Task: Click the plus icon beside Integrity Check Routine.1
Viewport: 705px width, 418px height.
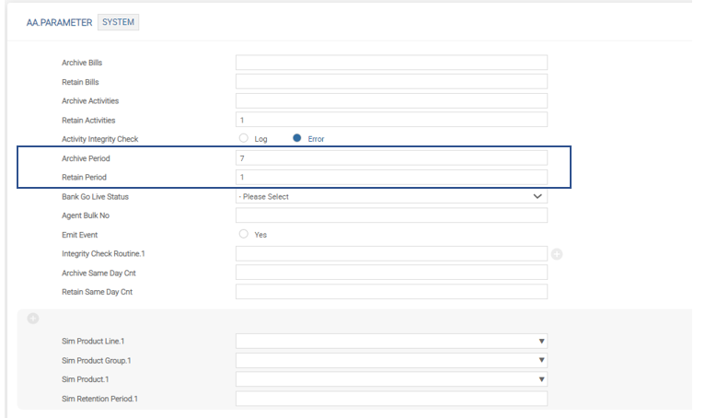Action: [x=557, y=253]
